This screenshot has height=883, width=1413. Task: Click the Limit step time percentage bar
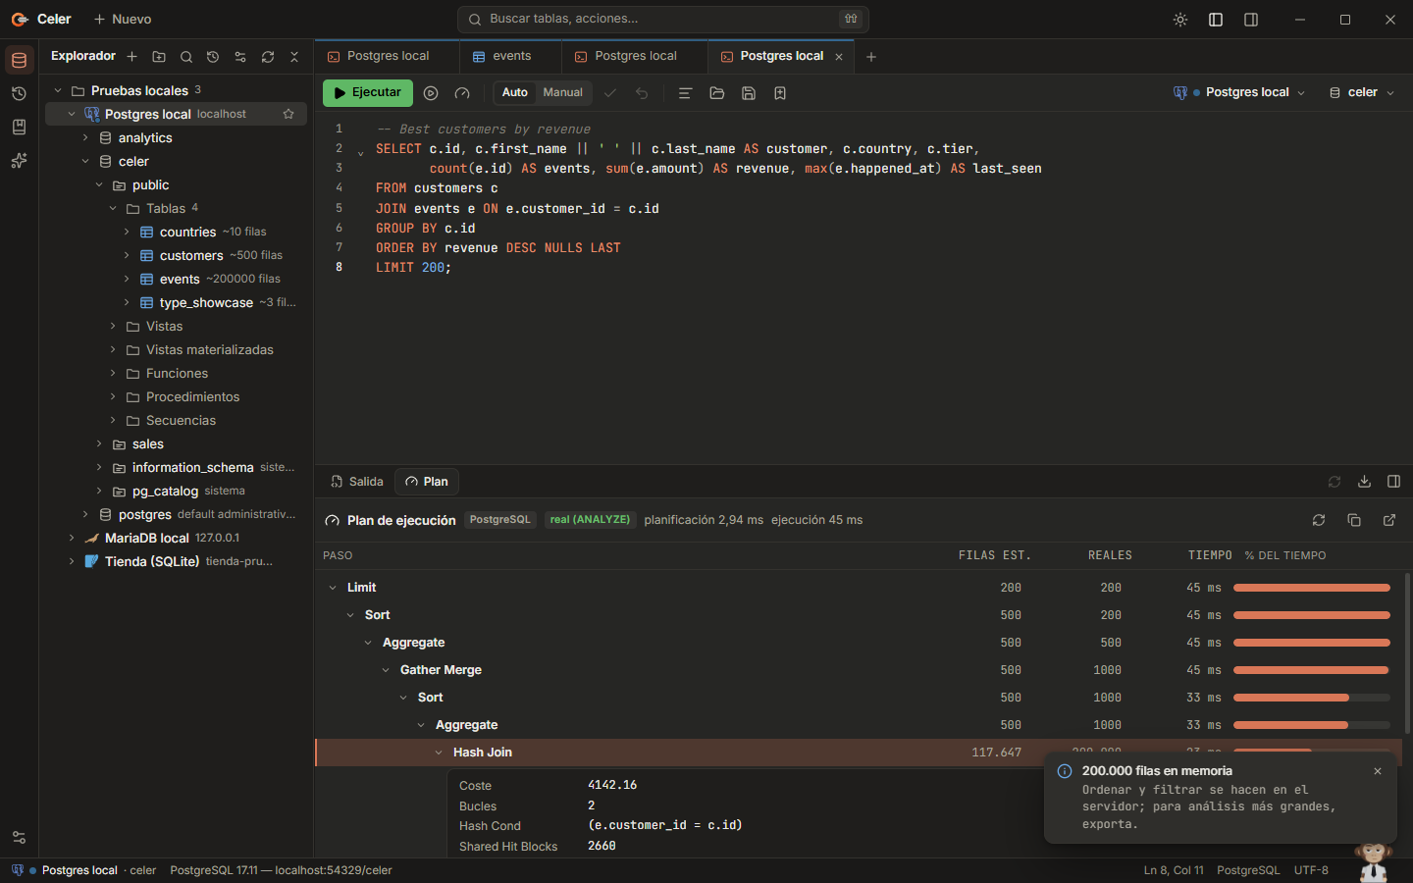[x=1312, y=588]
